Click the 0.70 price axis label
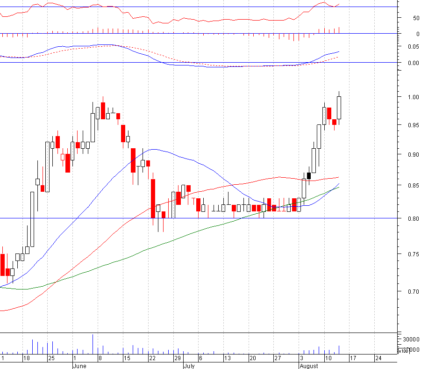The image size is (421, 369). coord(413,291)
